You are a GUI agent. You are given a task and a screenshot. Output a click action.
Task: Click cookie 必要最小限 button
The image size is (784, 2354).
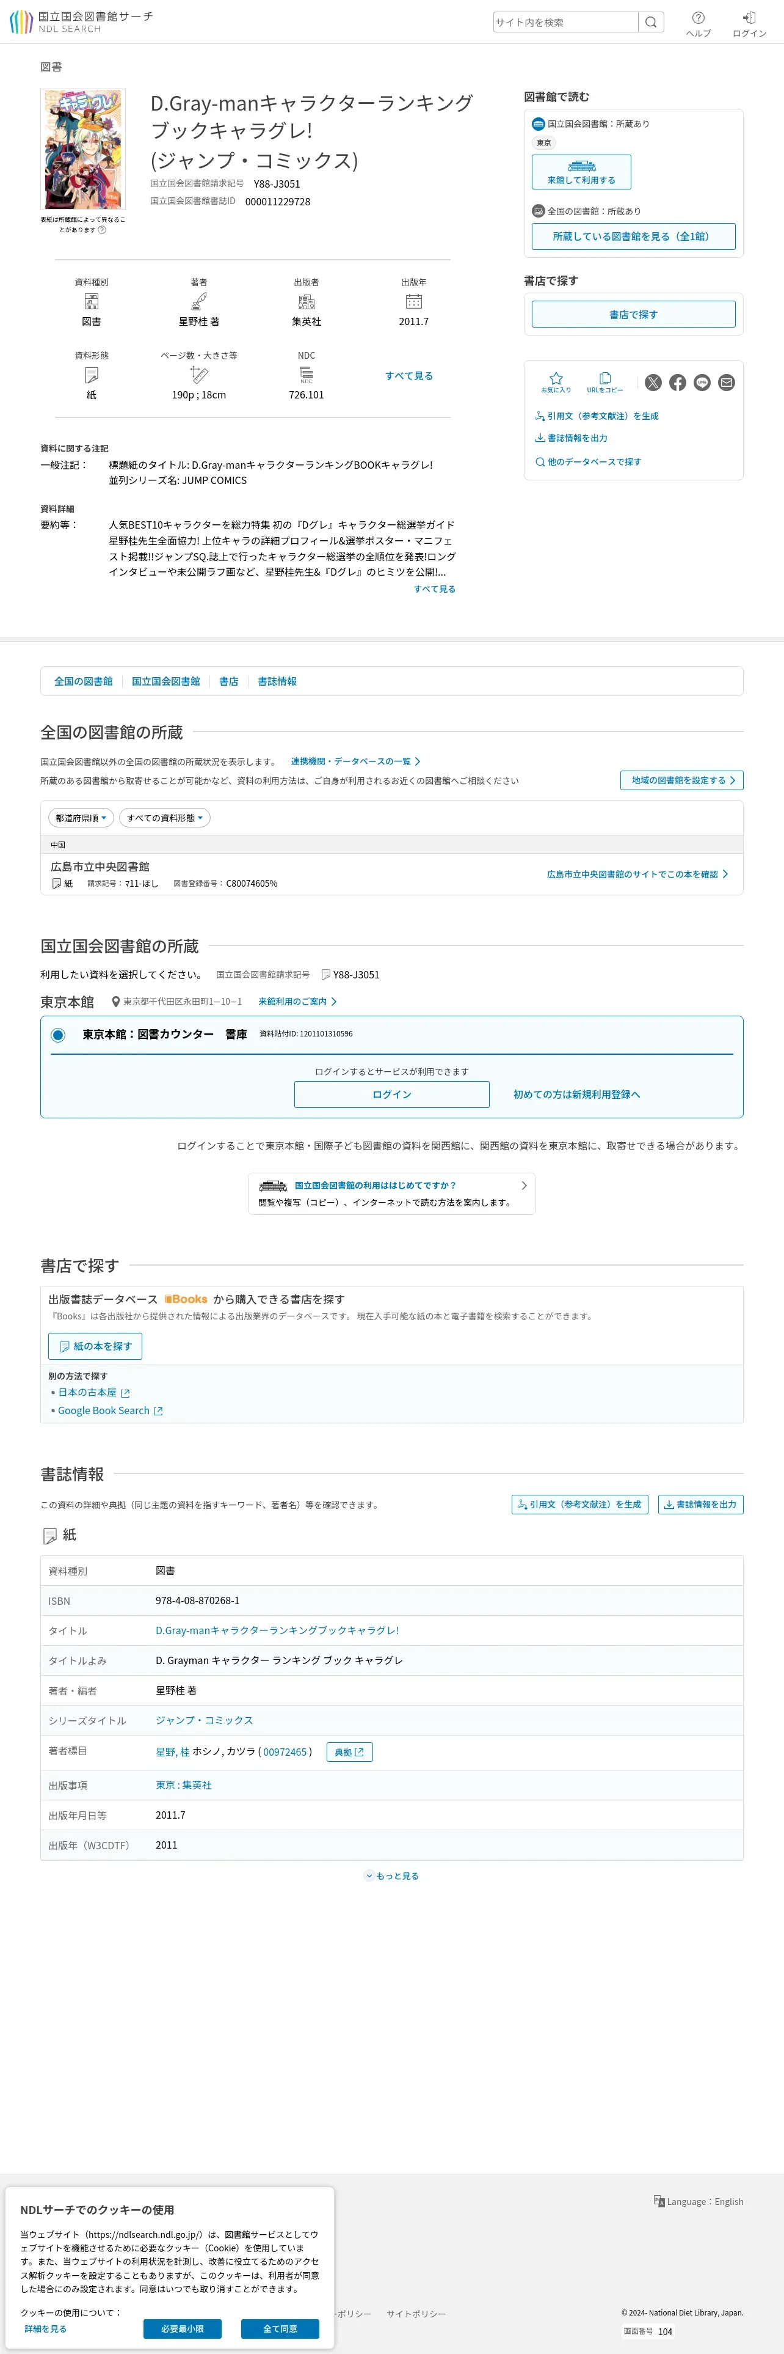[183, 2328]
